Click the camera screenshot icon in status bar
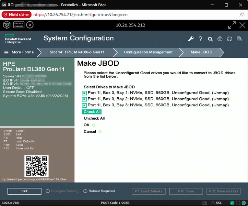 point(204,203)
